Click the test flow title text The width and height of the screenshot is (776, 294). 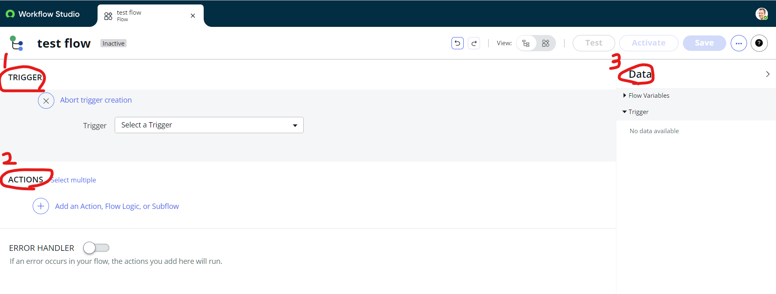[x=64, y=43]
